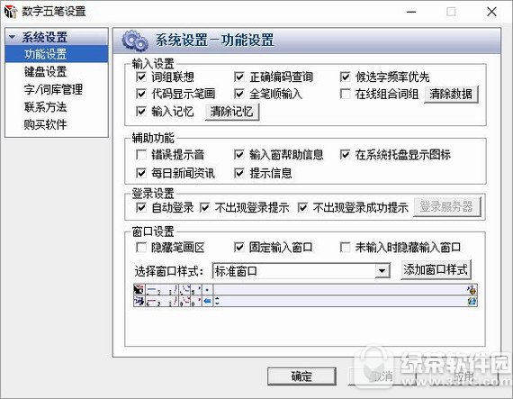Click the globe icon in preview bar
The height and width of the screenshot is (399, 513).
click(x=472, y=301)
